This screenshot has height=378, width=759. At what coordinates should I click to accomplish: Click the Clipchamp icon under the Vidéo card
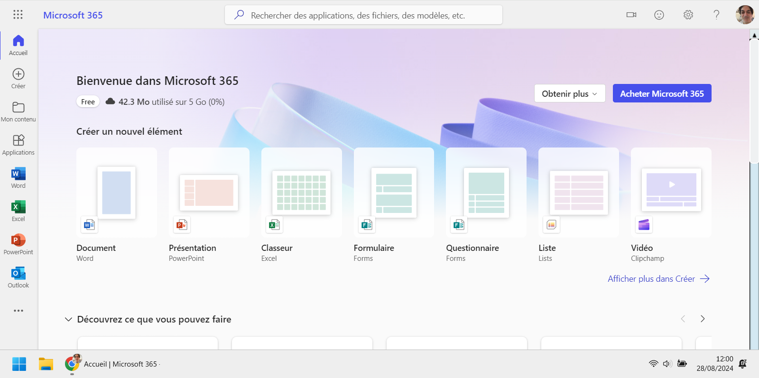[644, 225]
